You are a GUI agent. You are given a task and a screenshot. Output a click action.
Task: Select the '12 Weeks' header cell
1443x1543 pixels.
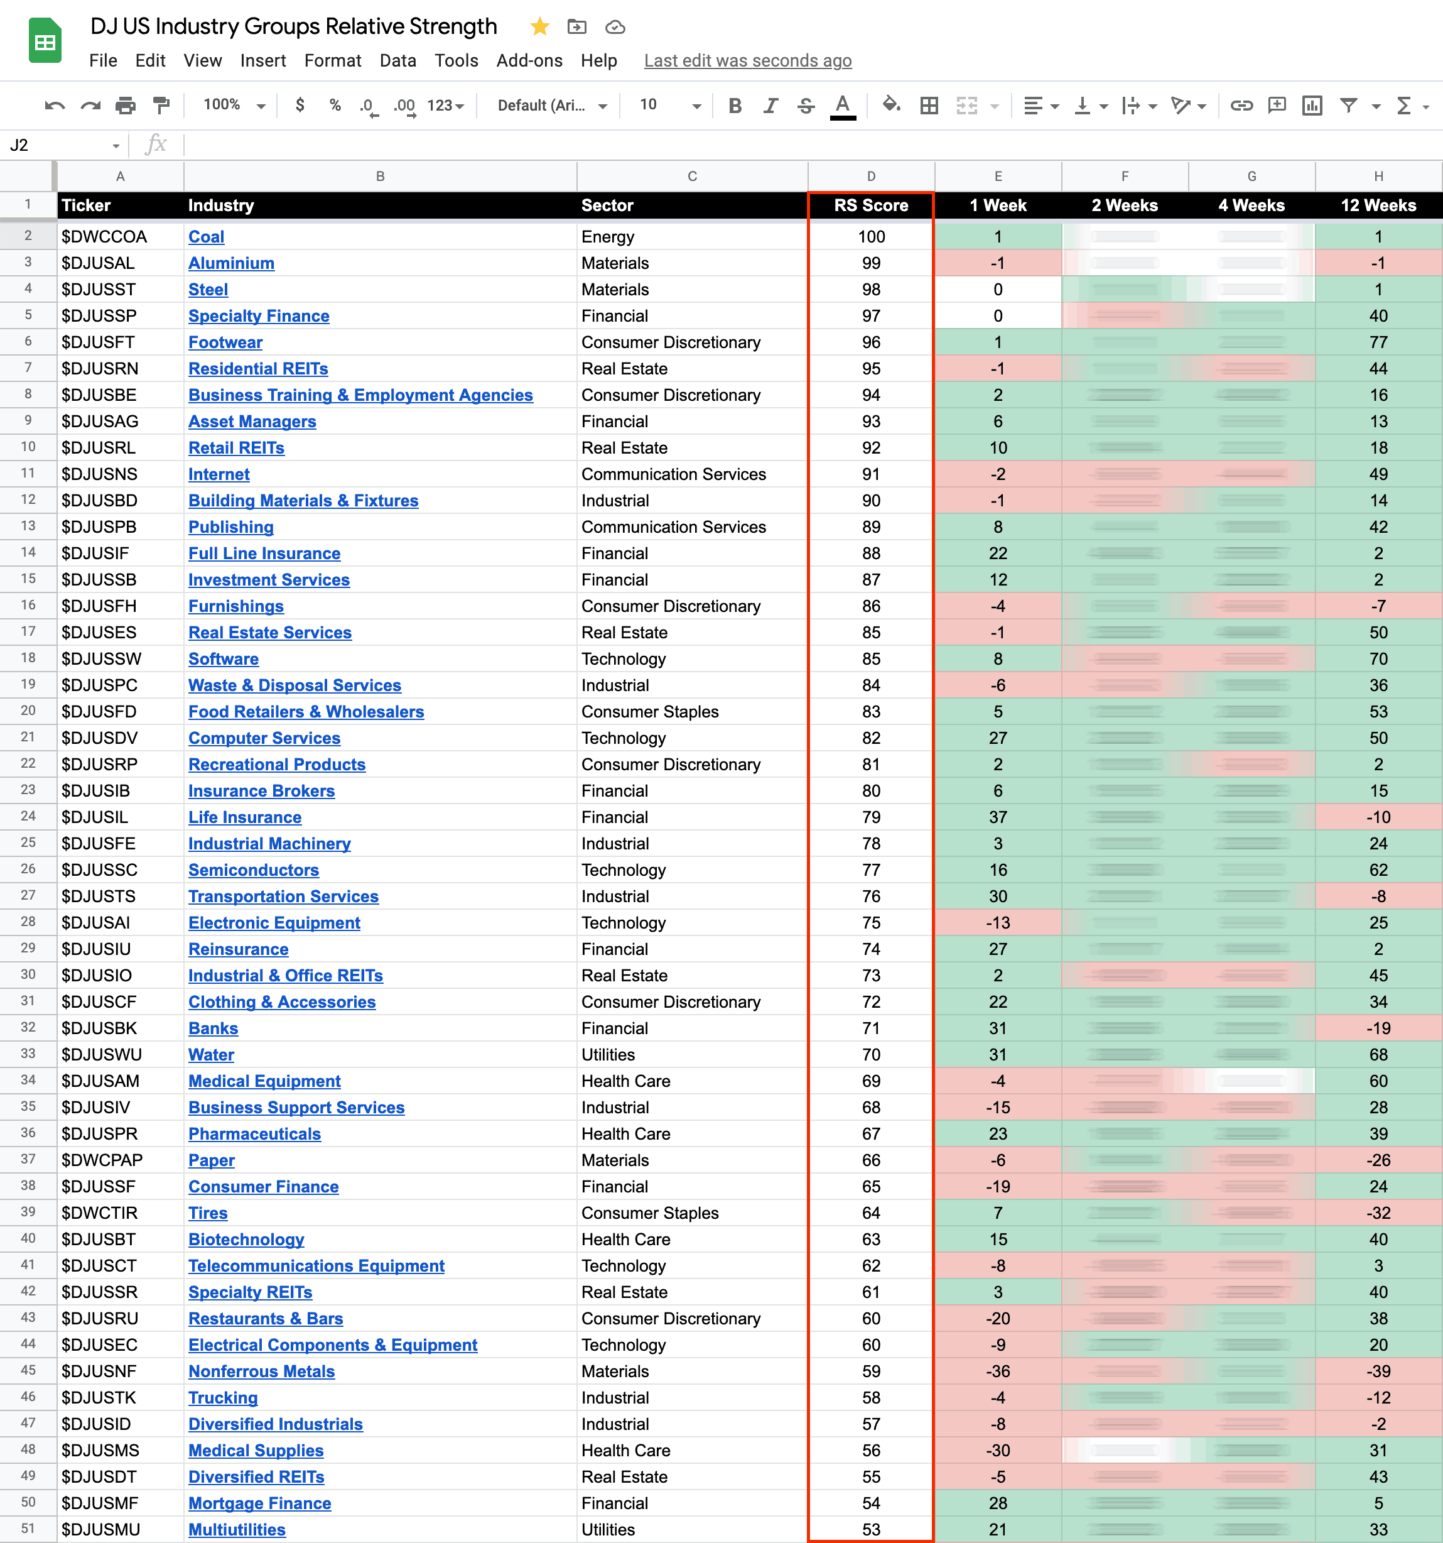[1378, 205]
